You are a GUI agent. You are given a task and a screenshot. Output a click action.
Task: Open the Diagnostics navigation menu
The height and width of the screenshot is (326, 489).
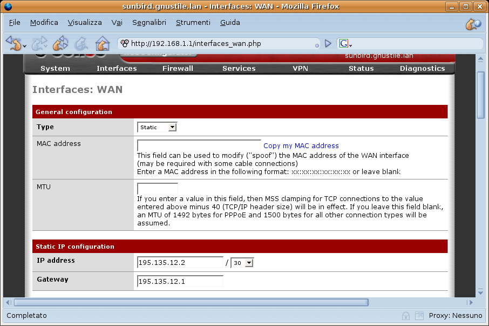coord(422,69)
